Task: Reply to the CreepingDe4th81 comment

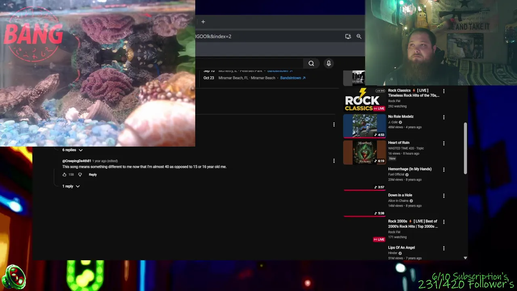Action: coord(93,175)
